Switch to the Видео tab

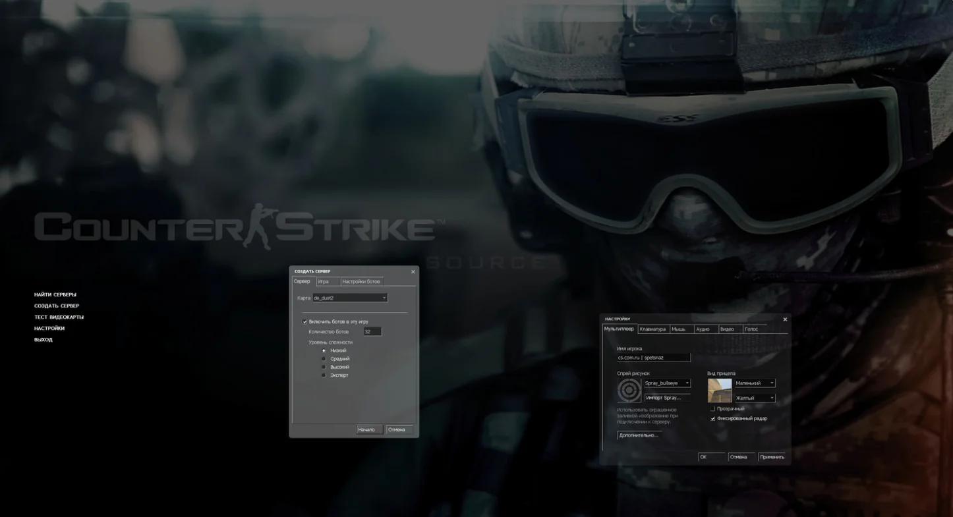tap(727, 329)
